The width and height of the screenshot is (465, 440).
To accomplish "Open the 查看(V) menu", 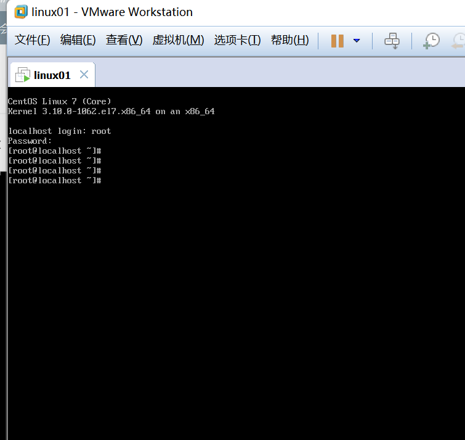I will (x=124, y=40).
